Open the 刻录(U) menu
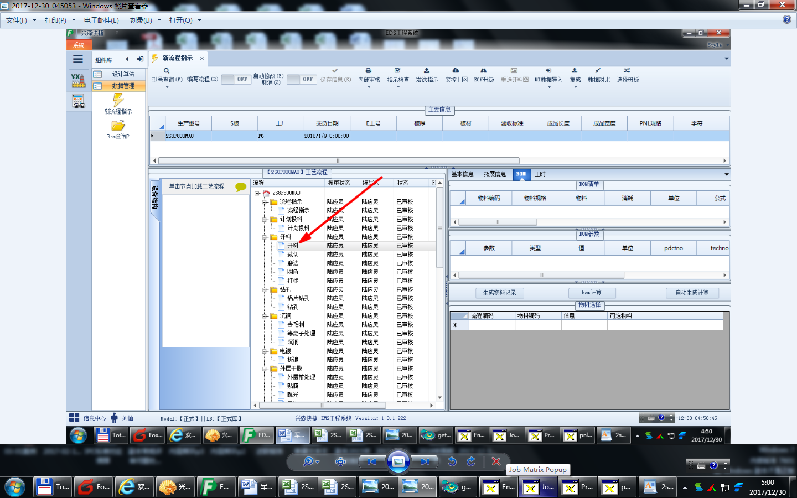 point(145,20)
